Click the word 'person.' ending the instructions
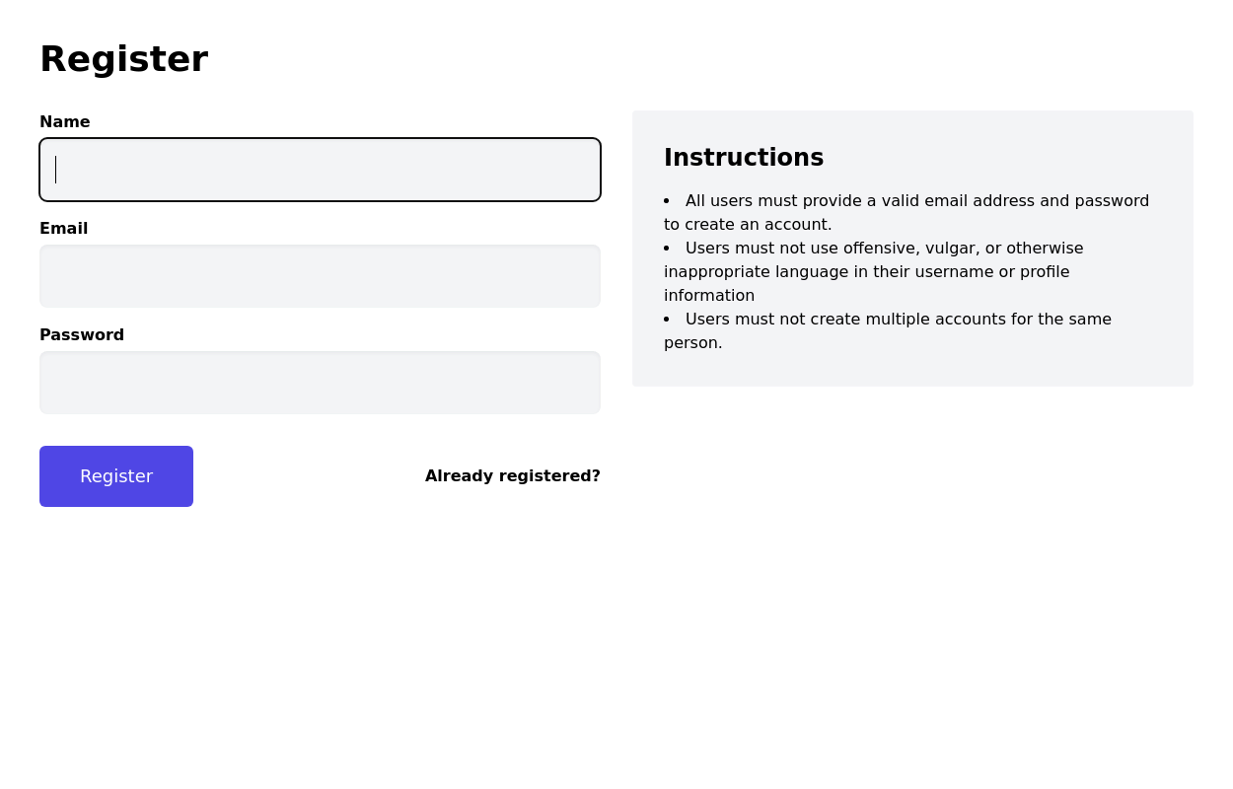1233x789 pixels. [x=692, y=342]
